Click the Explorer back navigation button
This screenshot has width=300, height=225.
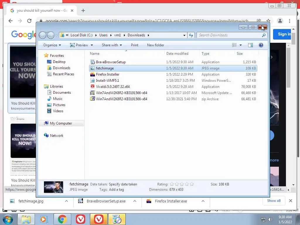tap(42, 35)
